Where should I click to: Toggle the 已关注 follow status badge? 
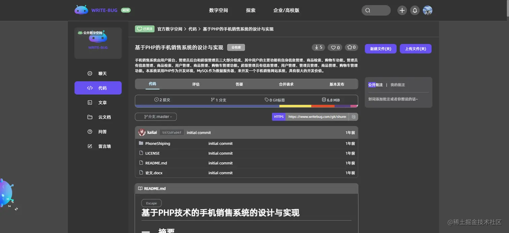(144, 29)
